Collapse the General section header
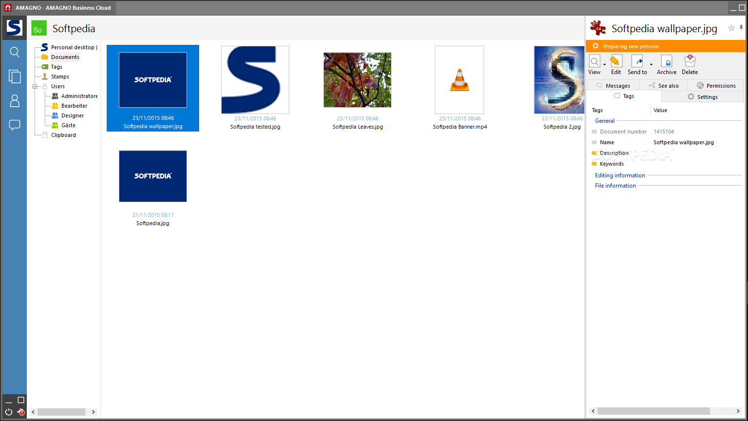This screenshot has width=748, height=421. click(x=605, y=121)
